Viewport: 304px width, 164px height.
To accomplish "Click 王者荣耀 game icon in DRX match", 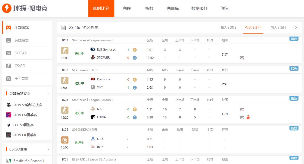I will tap(65, 140).
